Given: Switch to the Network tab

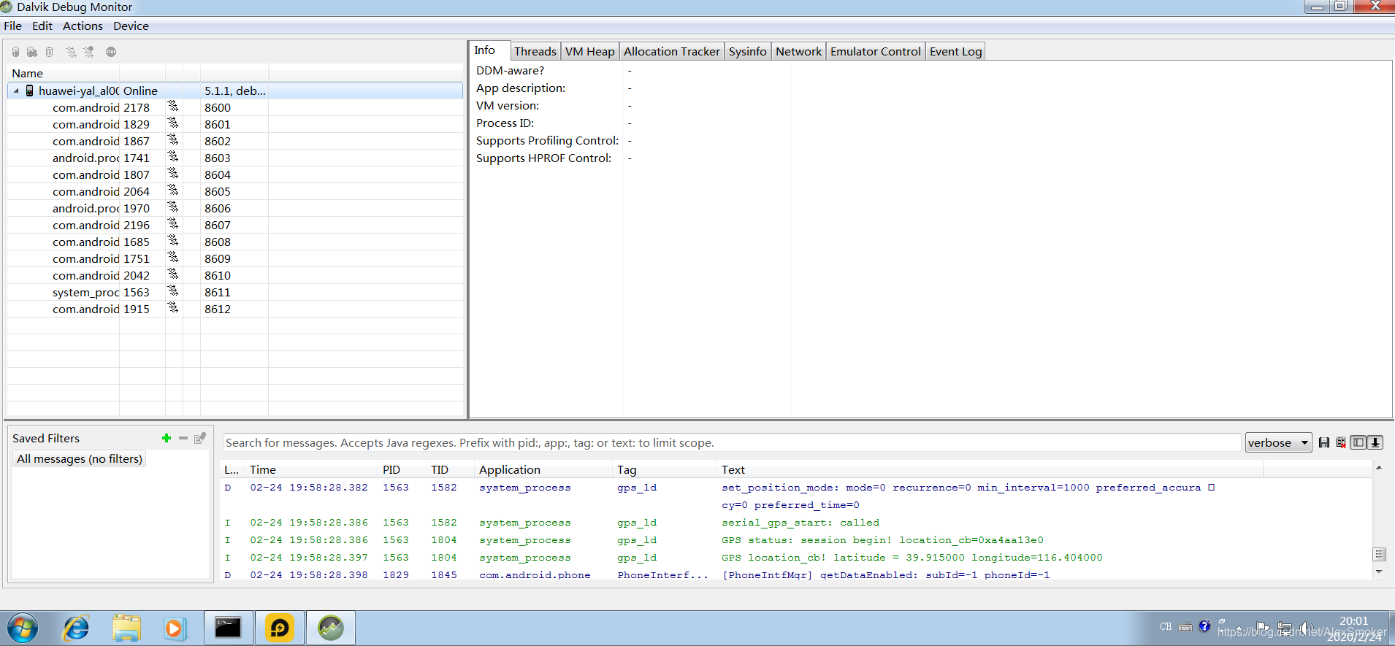Looking at the screenshot, I should coord(798,51).
